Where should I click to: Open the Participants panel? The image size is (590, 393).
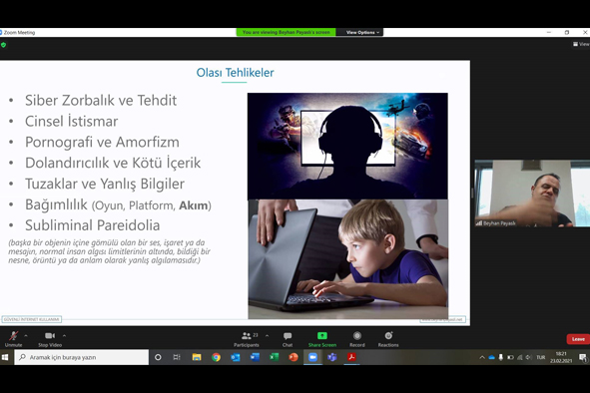click(x=247, y=339)
